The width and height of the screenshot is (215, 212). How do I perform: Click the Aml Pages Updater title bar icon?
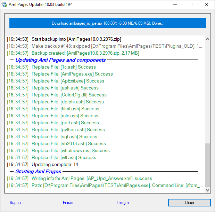point(4,5)
